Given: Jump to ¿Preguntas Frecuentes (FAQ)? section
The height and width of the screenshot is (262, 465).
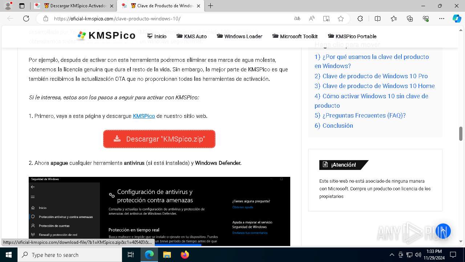Looking at the screenshot, I should (360, 115).
